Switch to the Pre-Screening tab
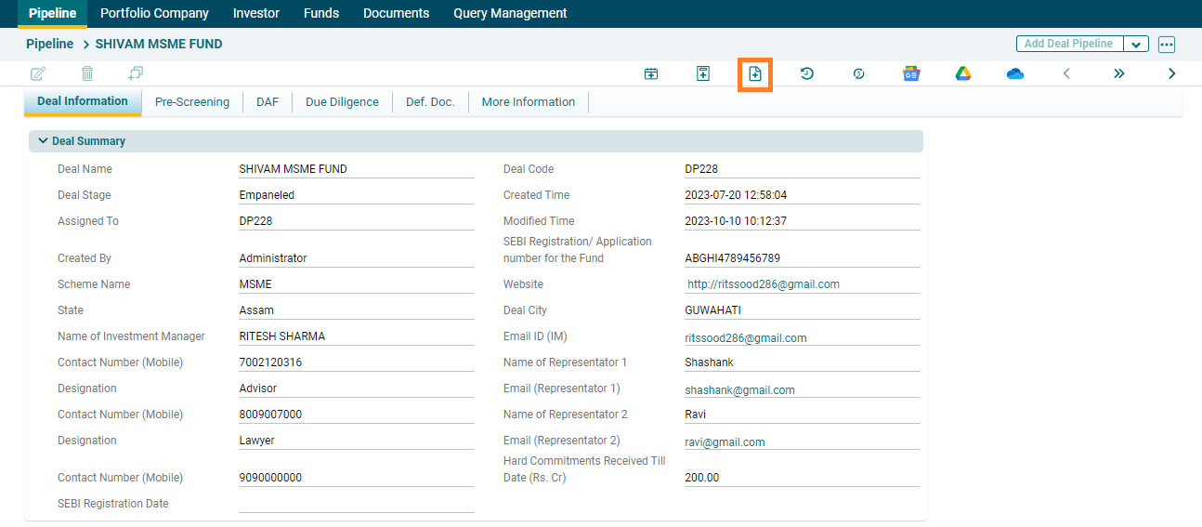The image size is (1202, 527). click(x=192, y=102)
